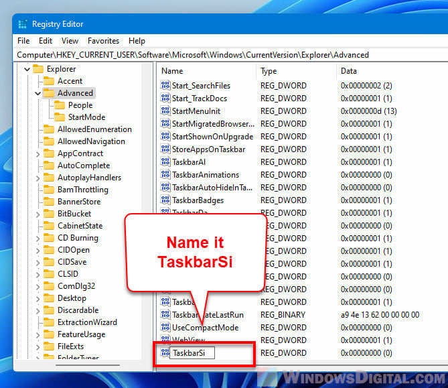The image size is (448, 388).
Task: Collapse the Advanced key node
Action: [x=38, y=93]
